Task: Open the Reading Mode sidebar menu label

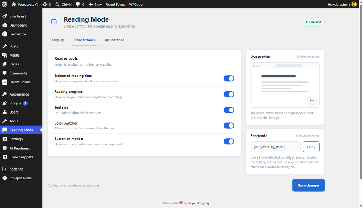Action: pos(21,130)
